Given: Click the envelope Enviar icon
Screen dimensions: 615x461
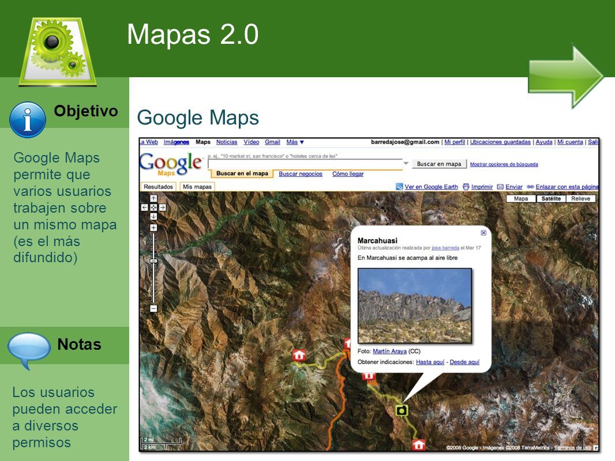Looking at the screenshot, I should pyautogui.click(x=500, y=187).
